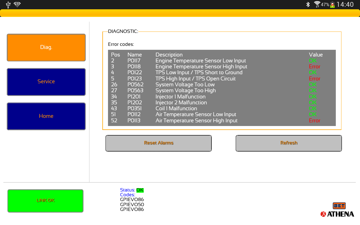Click 'Air Temperature Sensor High Input' description
The width and height of the screenshot is (360, 225).
(x=197, y=121)
